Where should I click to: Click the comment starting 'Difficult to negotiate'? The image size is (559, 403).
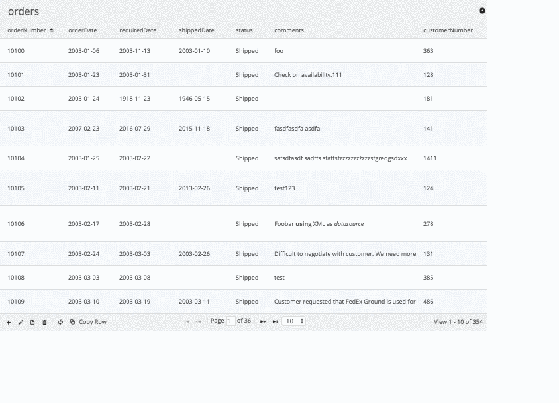click(x=345, y=254)
